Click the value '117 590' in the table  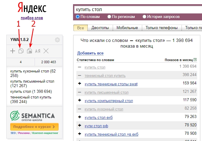[190, 100]
